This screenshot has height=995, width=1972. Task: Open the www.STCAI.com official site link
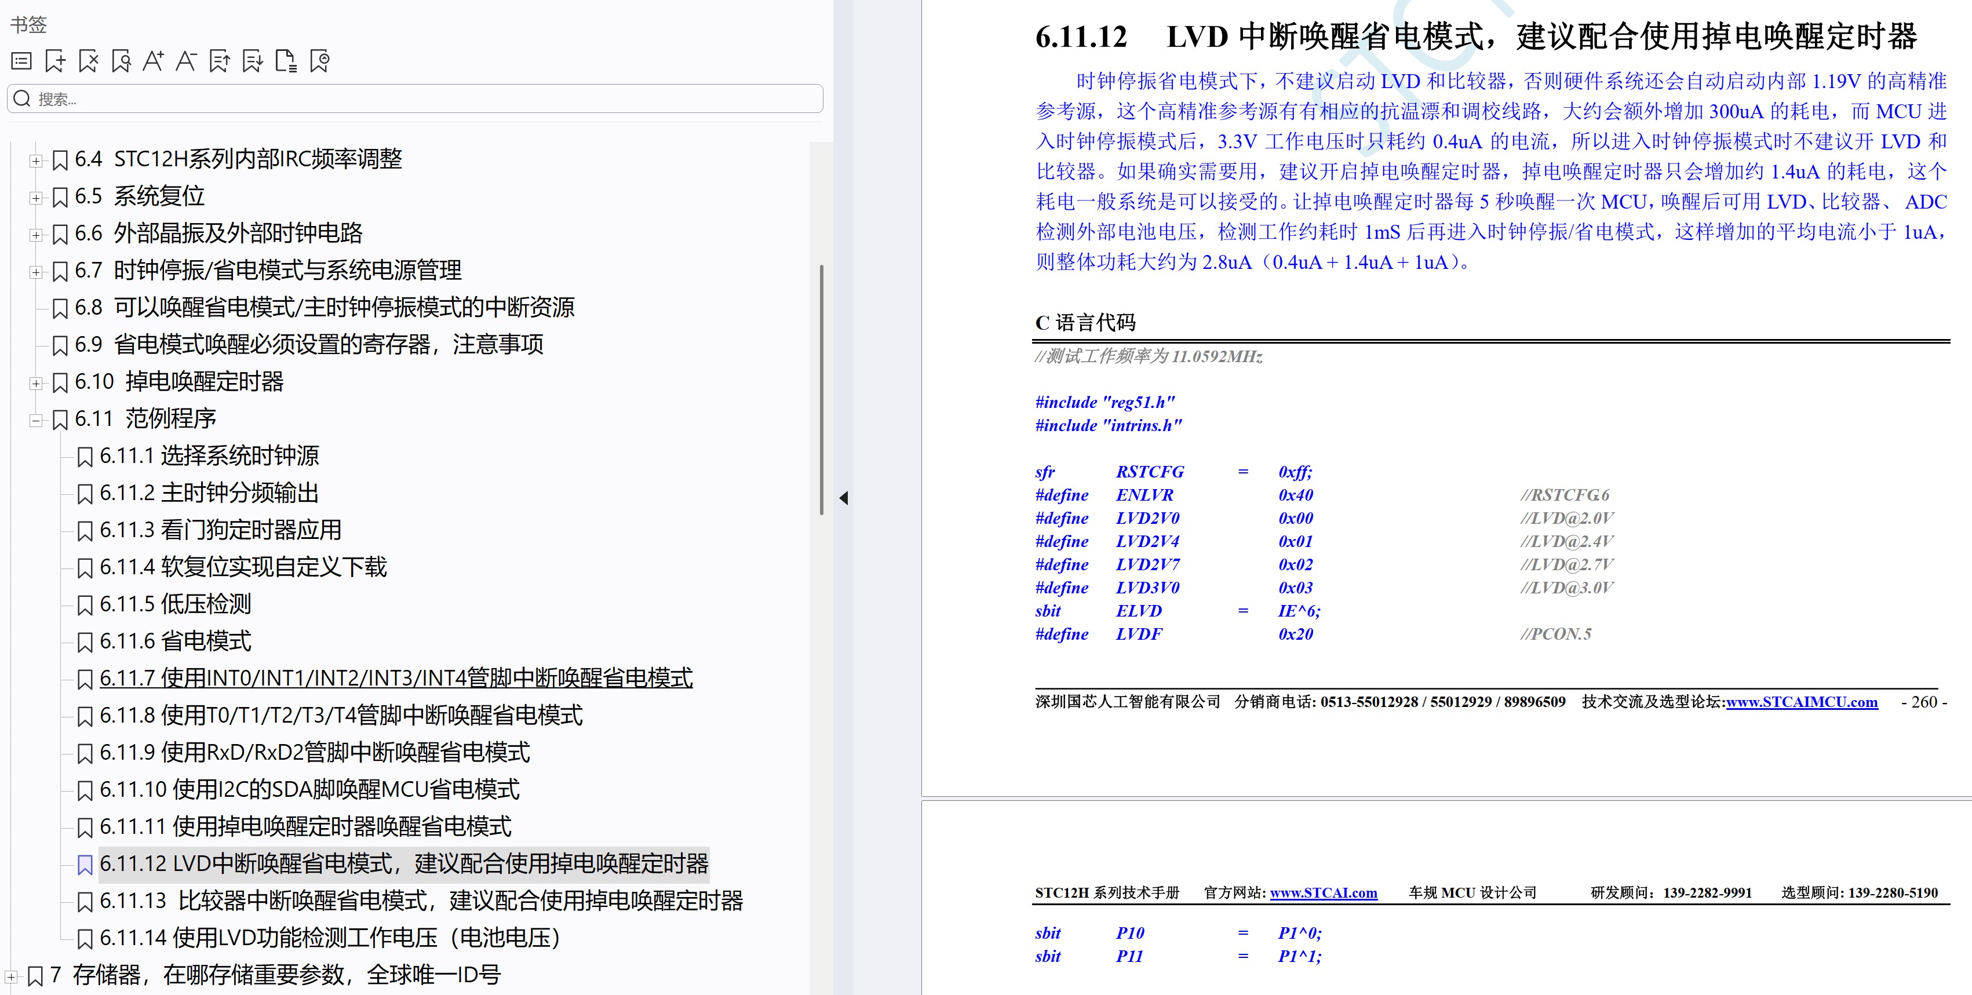coord(1324,892)
